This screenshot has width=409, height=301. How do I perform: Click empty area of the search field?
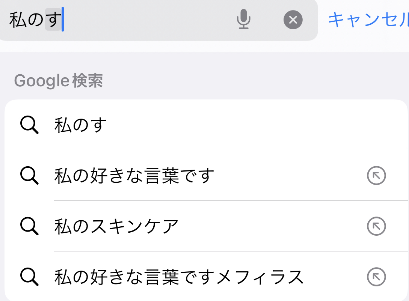tap(150, 20)
